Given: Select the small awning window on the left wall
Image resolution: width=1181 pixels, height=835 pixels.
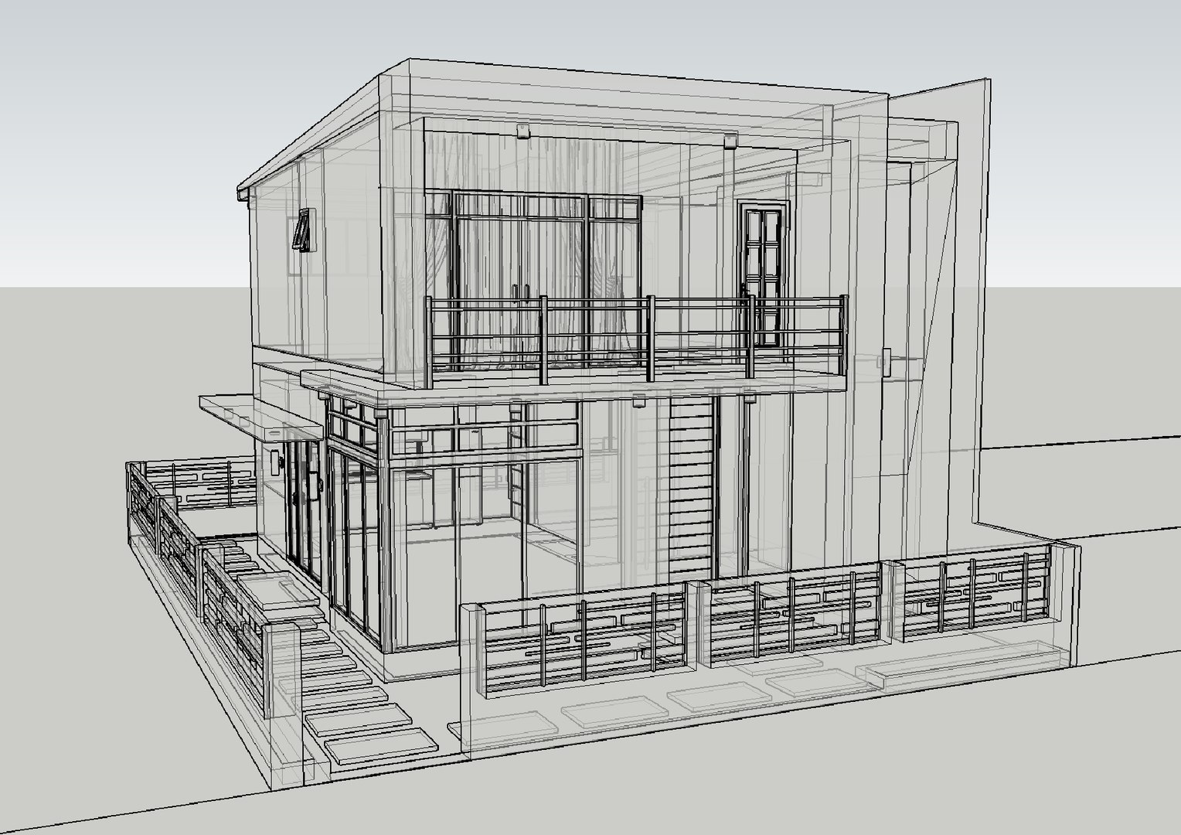Looking at the screenshot, I should coord(302,229).
